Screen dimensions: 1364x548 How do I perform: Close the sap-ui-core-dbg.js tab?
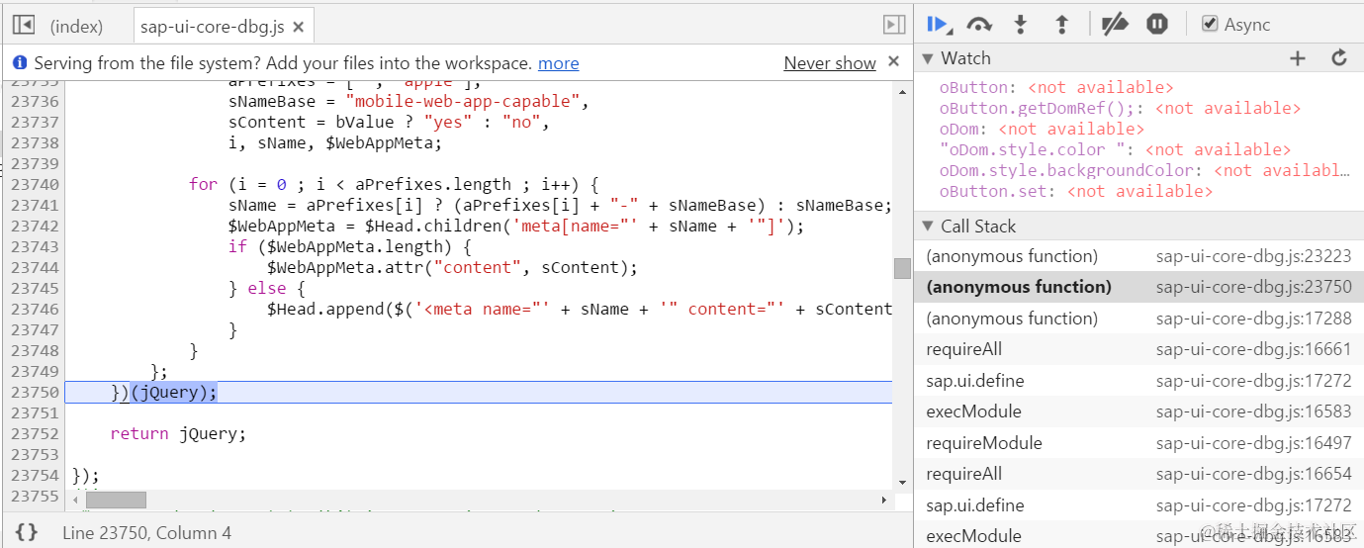[299, 27]
